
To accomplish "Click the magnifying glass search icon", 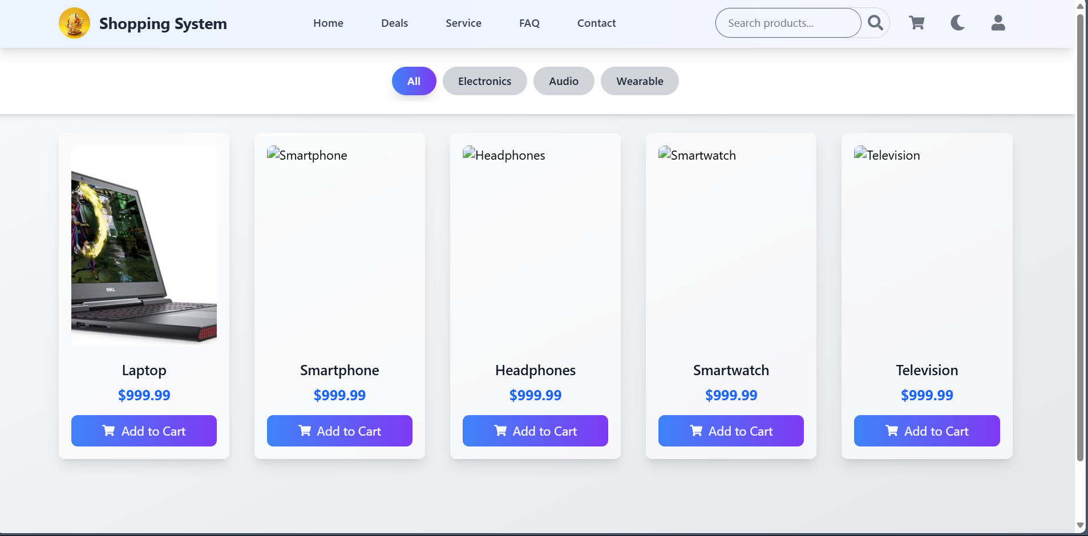I will (875, 23).
